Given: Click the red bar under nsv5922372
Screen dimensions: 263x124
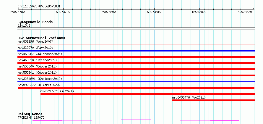Looking at the screenshot, I should pyautogui.click(x=136, y=88).
